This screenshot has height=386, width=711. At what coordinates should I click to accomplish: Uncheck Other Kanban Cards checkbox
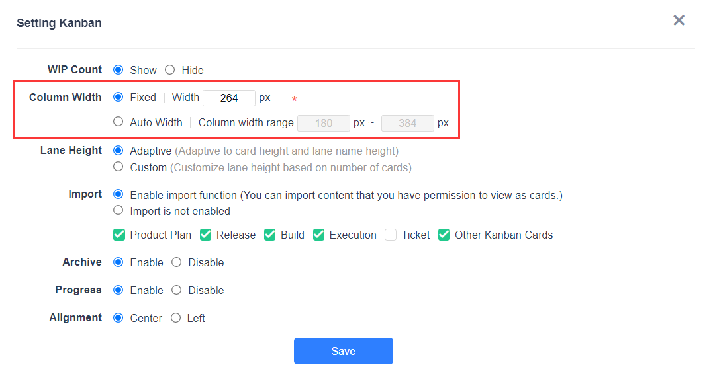pyautogui.click(x=444, y=235)
